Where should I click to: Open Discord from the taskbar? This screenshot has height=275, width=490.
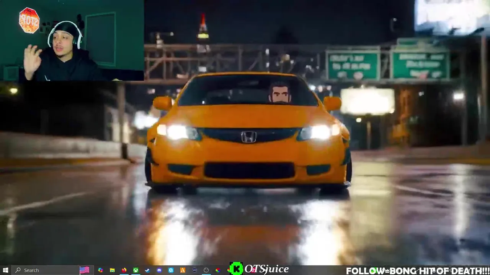[x=159, y=270]
